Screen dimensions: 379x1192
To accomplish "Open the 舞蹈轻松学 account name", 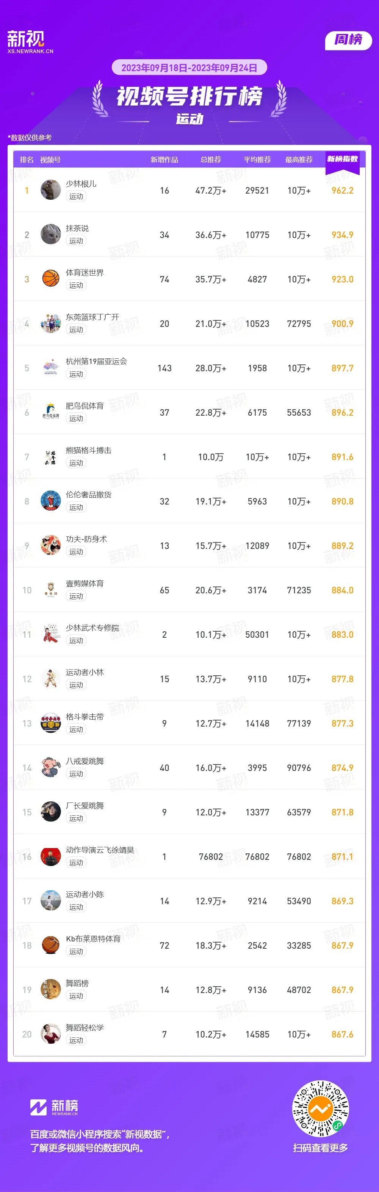I will click(x=85, y=1028).
